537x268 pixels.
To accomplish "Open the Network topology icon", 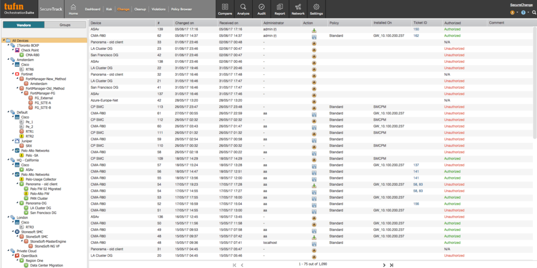I will 298,9.
